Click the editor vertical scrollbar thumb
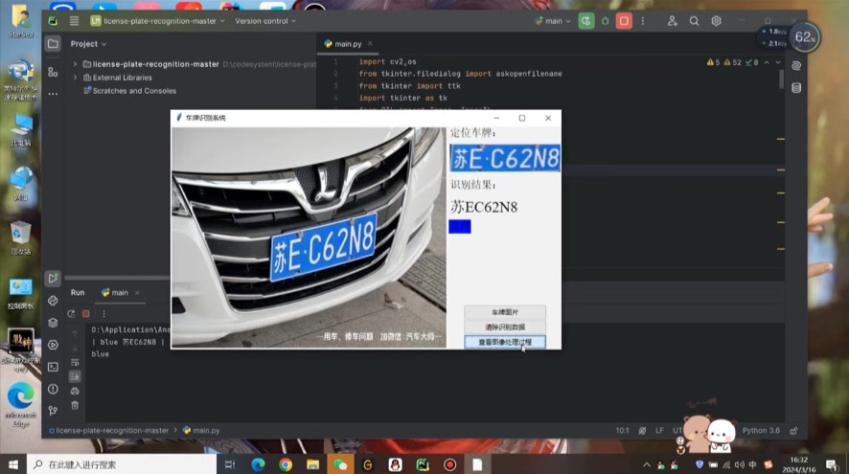Screen dimensions: 849x474 [x=781, y=79]
